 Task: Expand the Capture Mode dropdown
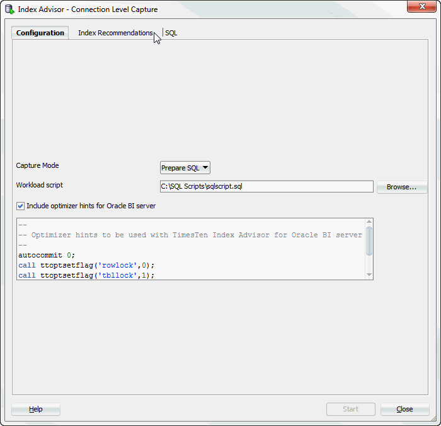[185, 168]
